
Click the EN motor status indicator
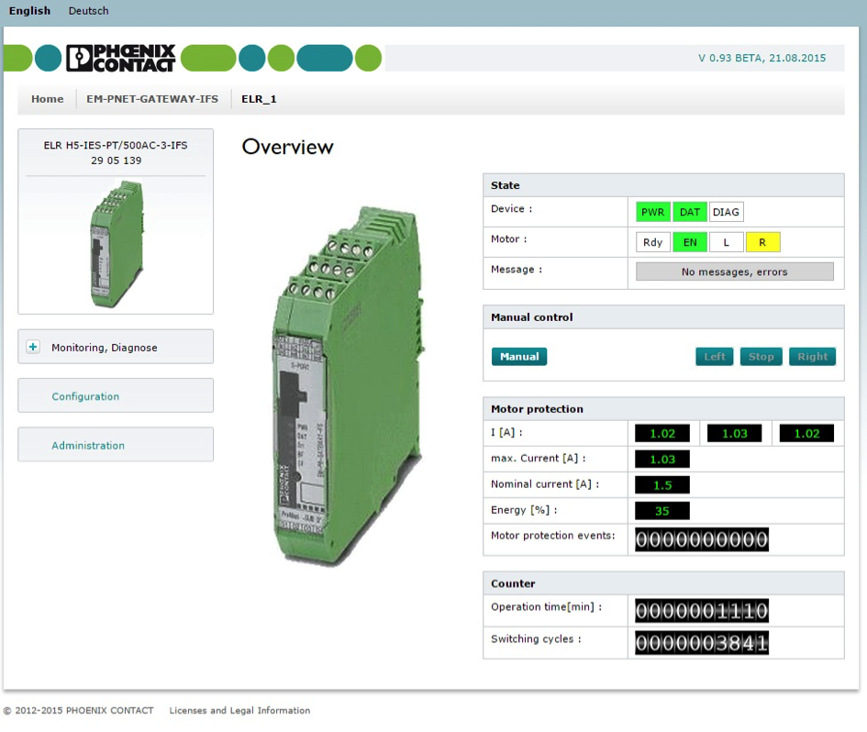tap(690, 242)
